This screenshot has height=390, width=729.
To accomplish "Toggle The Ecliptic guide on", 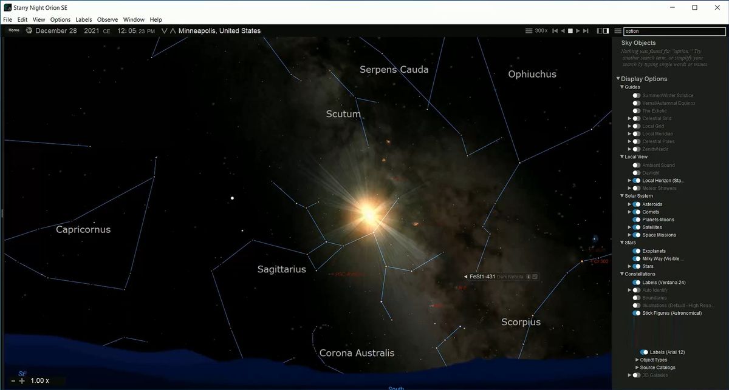I will point(636,111).
